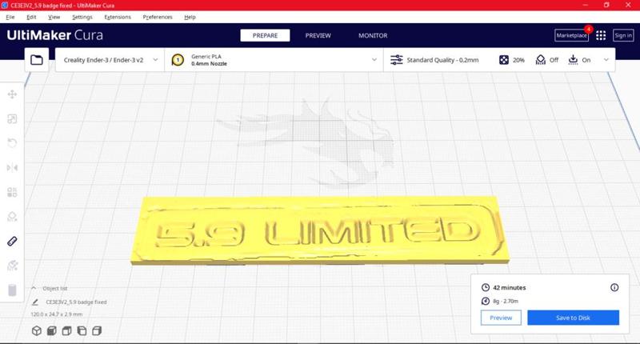The height and width of the screenshot is (344, 640).
Task: Click the 20% infill icon
Action: click(504, 60)
